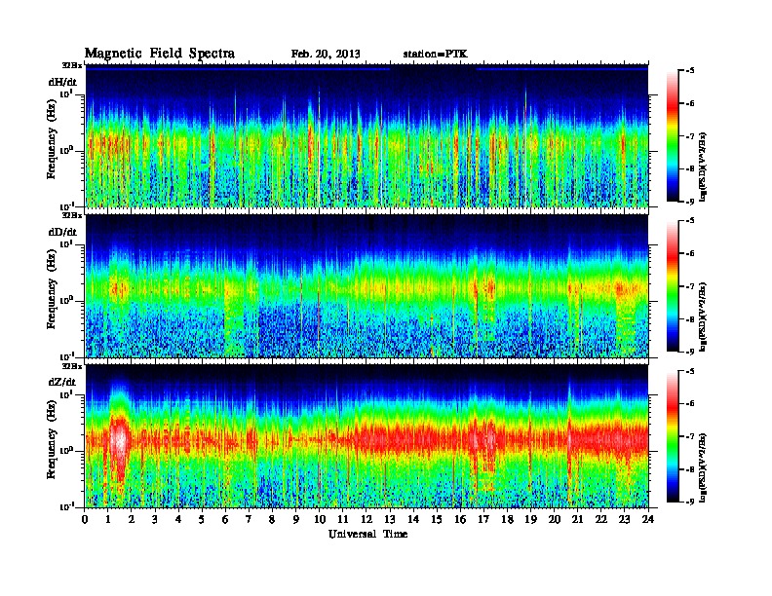The image size is (772, 596).
Task: Click hour 18 on the time axis
Action: 507,520
